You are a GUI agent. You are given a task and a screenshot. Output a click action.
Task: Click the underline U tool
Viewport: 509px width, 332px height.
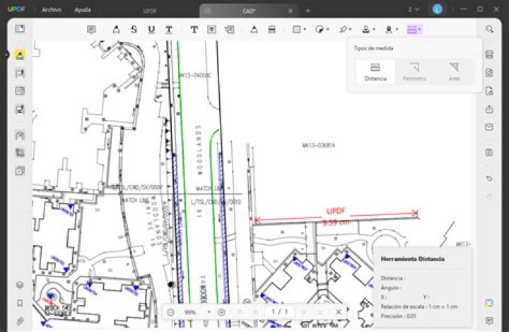coord(151,30)
